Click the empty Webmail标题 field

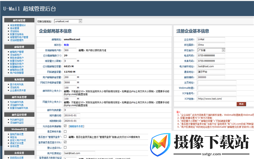click(x=217, y=88)
